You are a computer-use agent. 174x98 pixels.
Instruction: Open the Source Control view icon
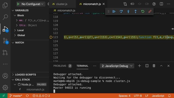(x=5, y=41)
